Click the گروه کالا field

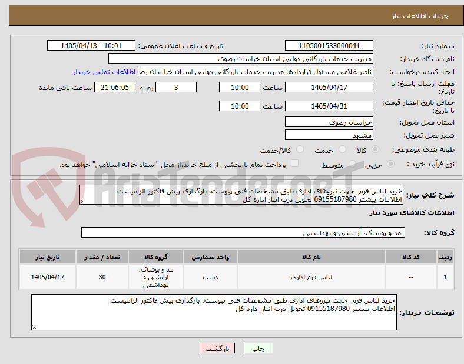coord(243,232)
